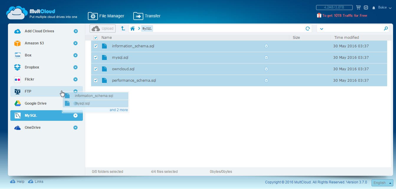Toggle the select-all checkbox in header
This screenshot has width=396, height=189.
click(x=96, y=38)
